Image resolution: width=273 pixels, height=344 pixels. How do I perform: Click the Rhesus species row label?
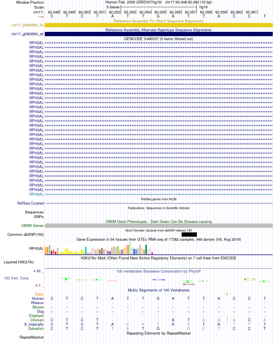point(37,303)
